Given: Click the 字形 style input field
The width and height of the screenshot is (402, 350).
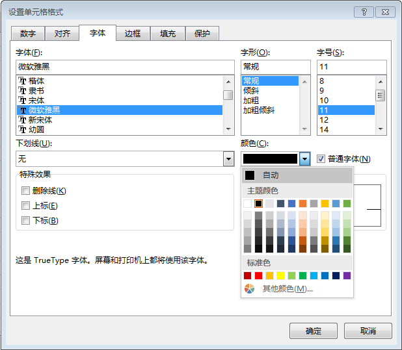Looking at the screenshot, I should 276,67.
